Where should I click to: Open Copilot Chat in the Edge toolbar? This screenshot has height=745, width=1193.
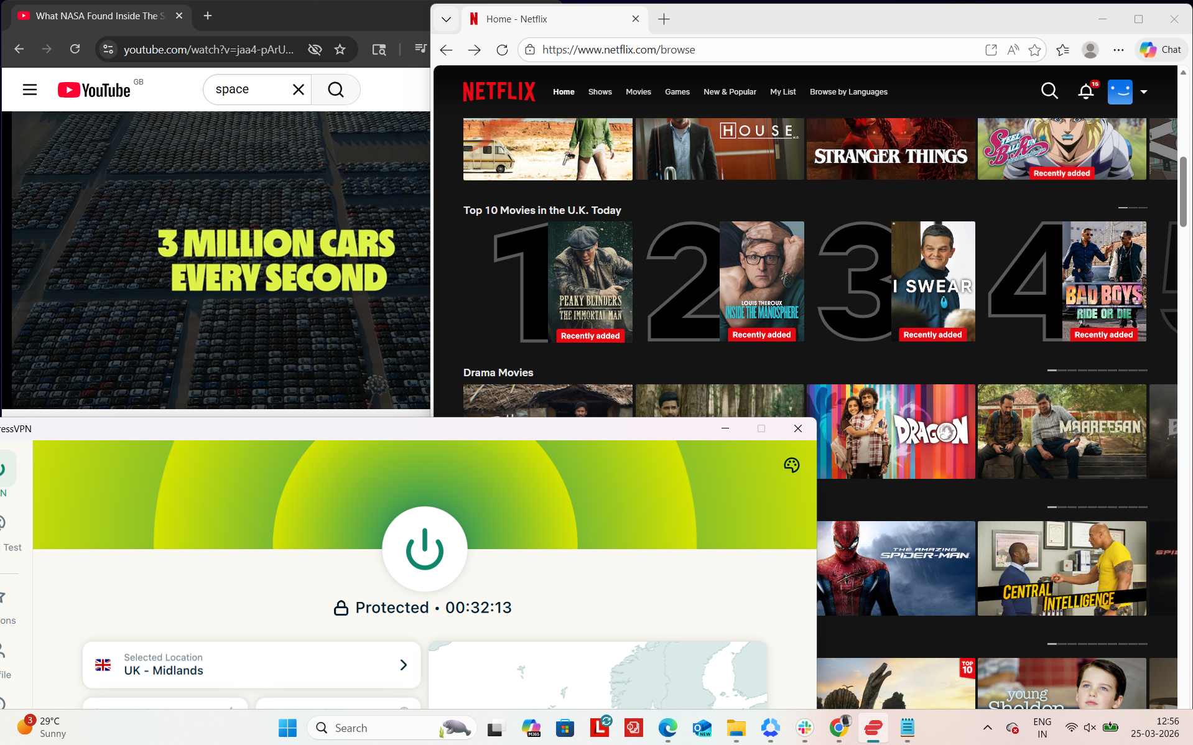pos(1159,50)
